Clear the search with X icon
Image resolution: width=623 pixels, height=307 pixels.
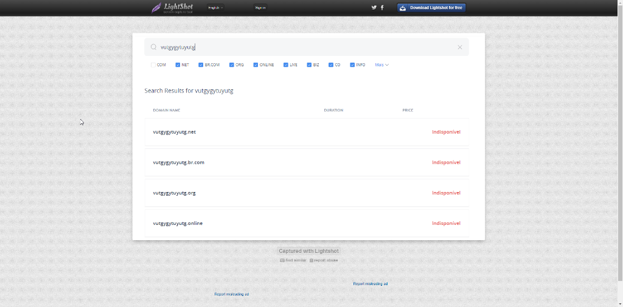tap(460, 47)
